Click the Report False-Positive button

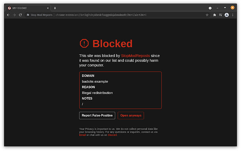97,116
